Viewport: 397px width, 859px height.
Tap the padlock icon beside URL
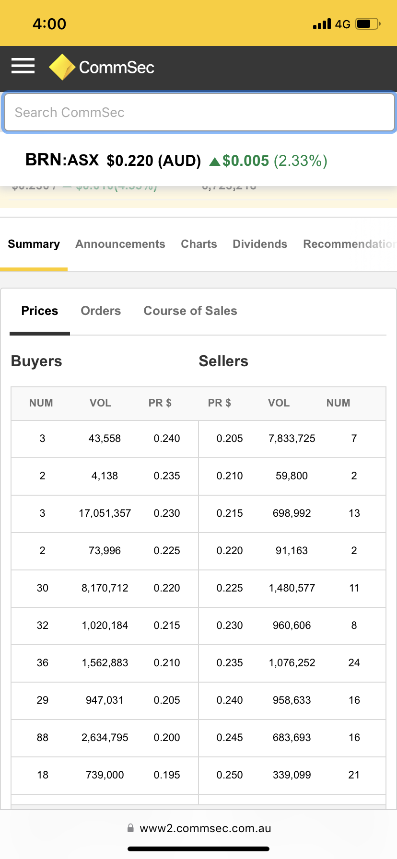click(130, 828)
